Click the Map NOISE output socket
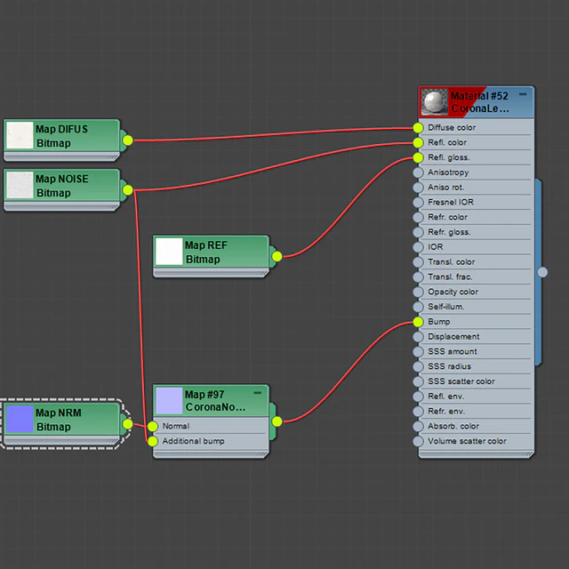The image size is (569, 569). pyautogui.click(x=127, y=189)
